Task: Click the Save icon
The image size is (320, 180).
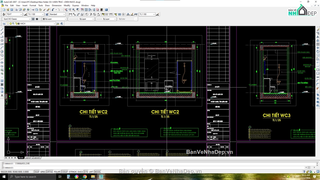Action: (x=11, y=10)
